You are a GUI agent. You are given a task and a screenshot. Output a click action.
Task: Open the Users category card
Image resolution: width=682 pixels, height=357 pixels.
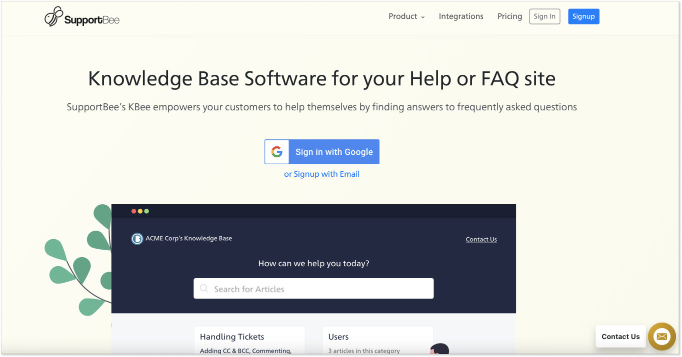point(377,341)
